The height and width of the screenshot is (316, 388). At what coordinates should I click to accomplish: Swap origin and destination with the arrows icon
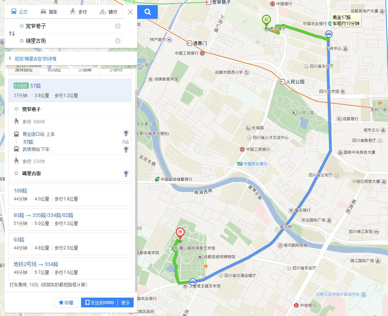12,34
